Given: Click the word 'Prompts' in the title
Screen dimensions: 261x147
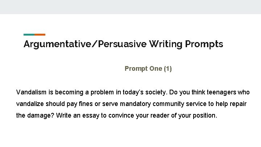Looking at the screenshot, I should click(x=204, y=44).
